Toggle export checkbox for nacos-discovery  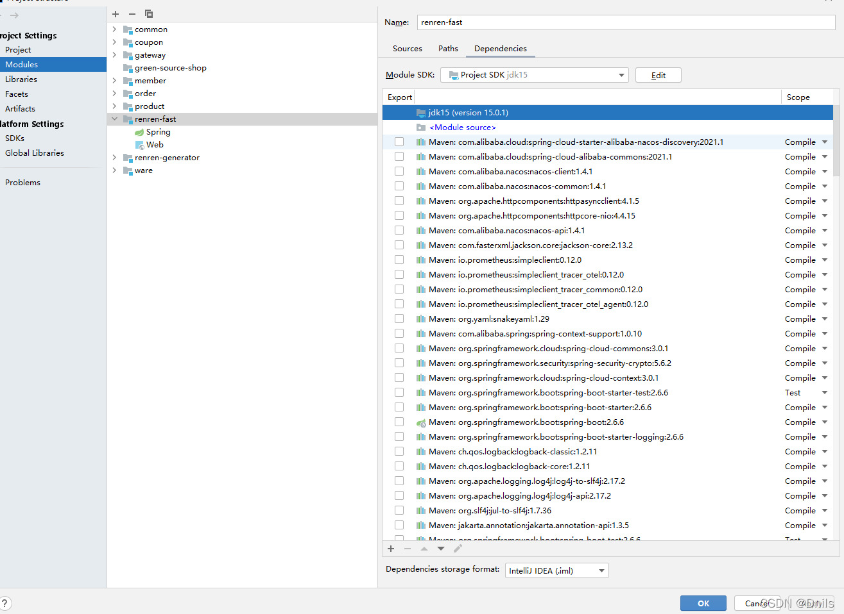coord(399,142)
